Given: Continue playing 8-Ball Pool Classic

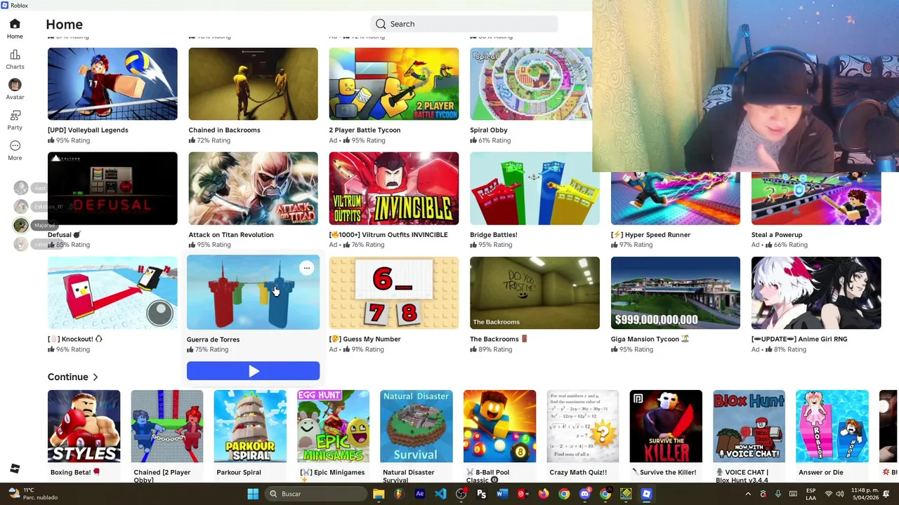Looking at the screenshot, I should [499, 426].
